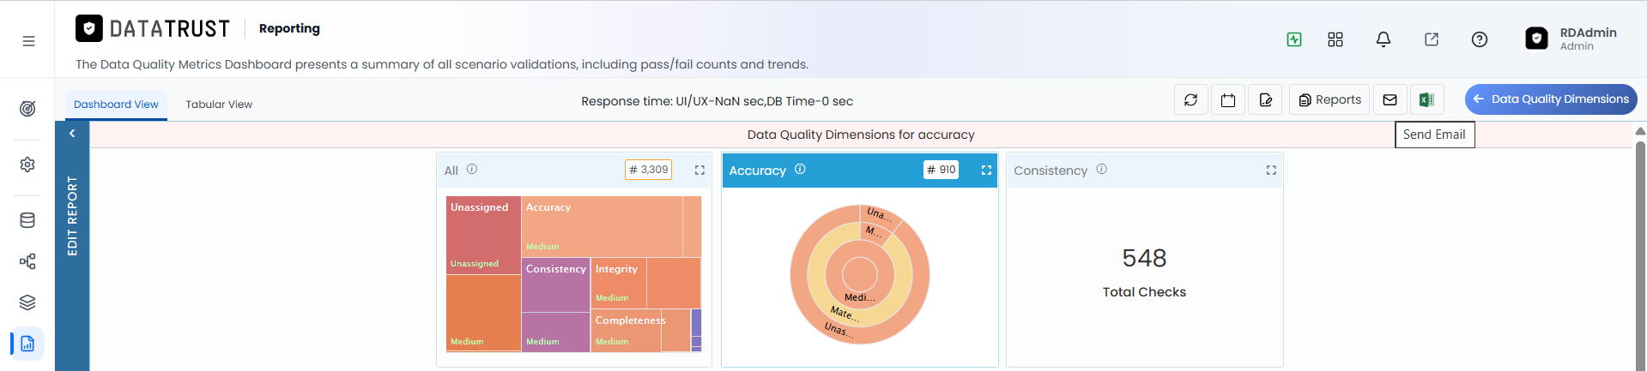
Task: Open the settings gear in sidebar
Action: click(27, 165)
